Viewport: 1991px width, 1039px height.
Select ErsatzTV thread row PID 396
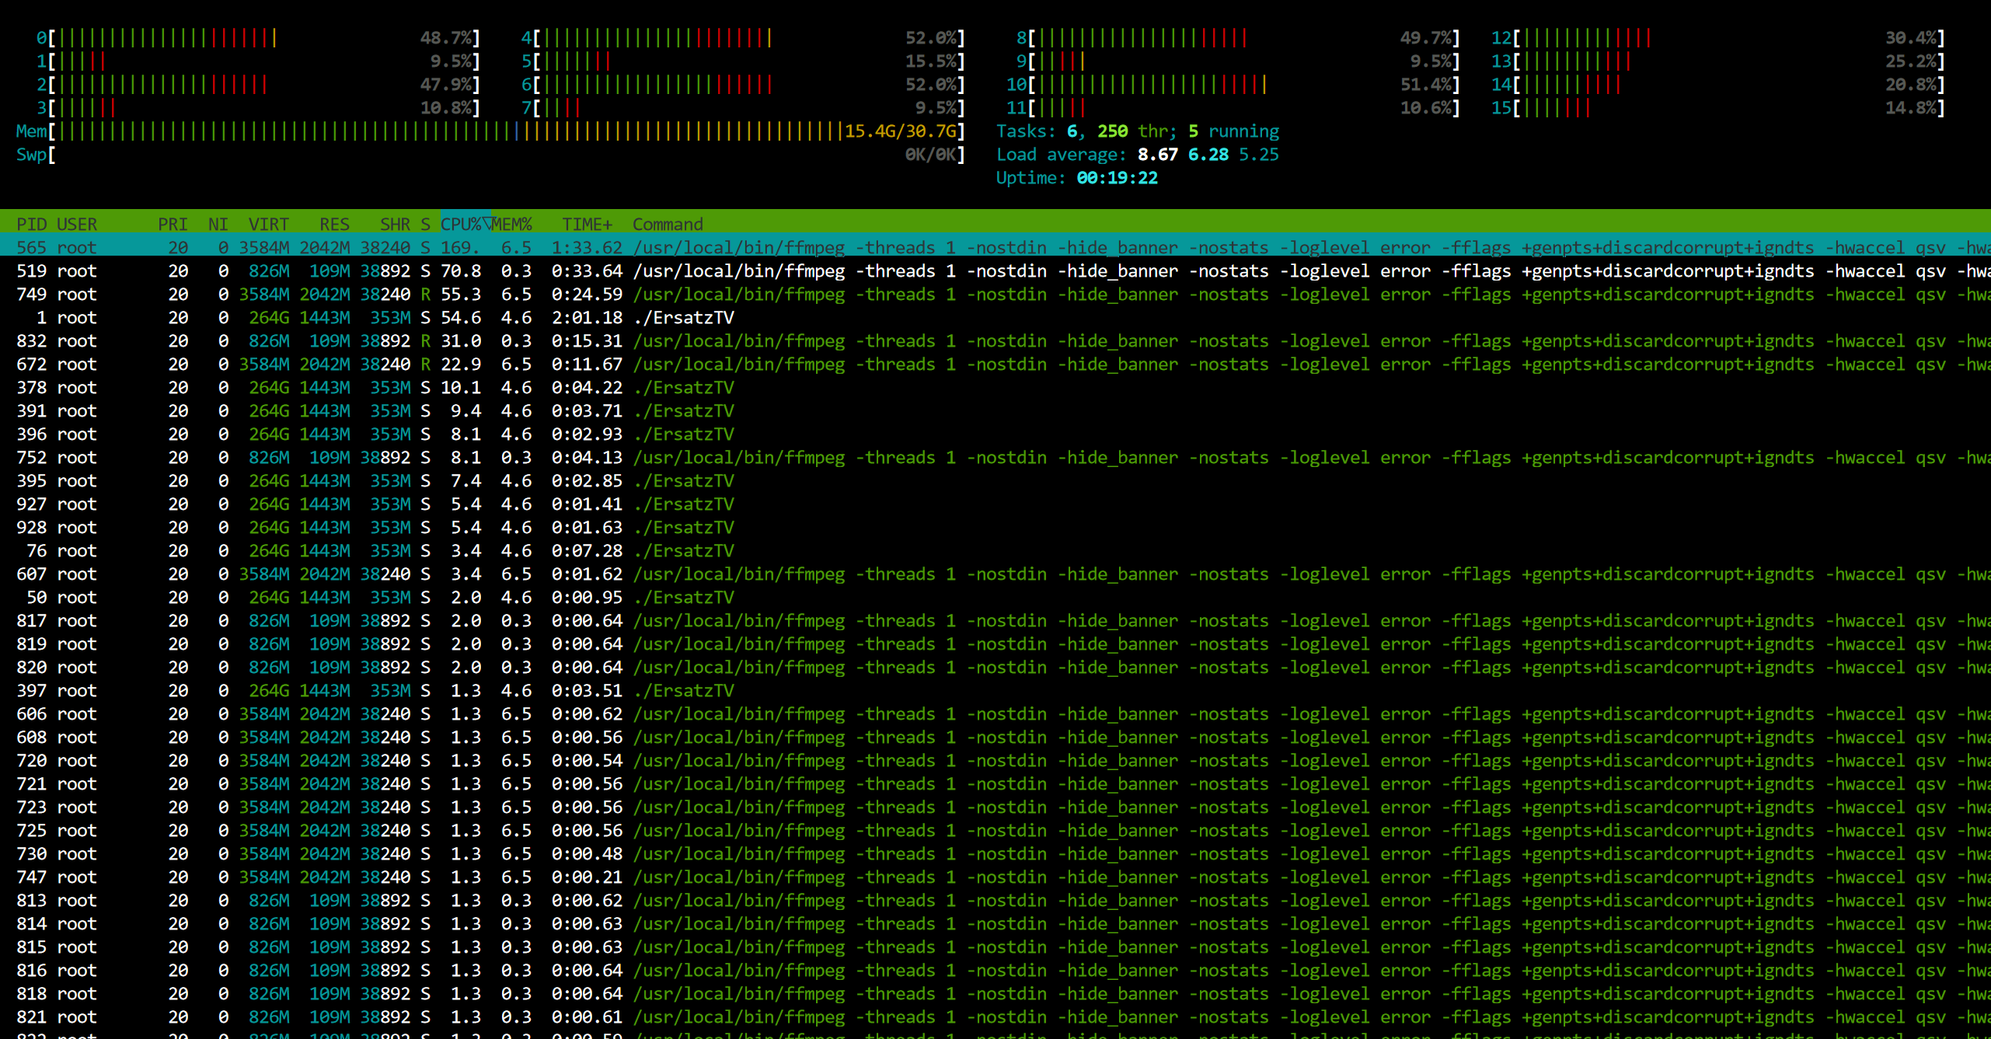[x=995, y=434]
